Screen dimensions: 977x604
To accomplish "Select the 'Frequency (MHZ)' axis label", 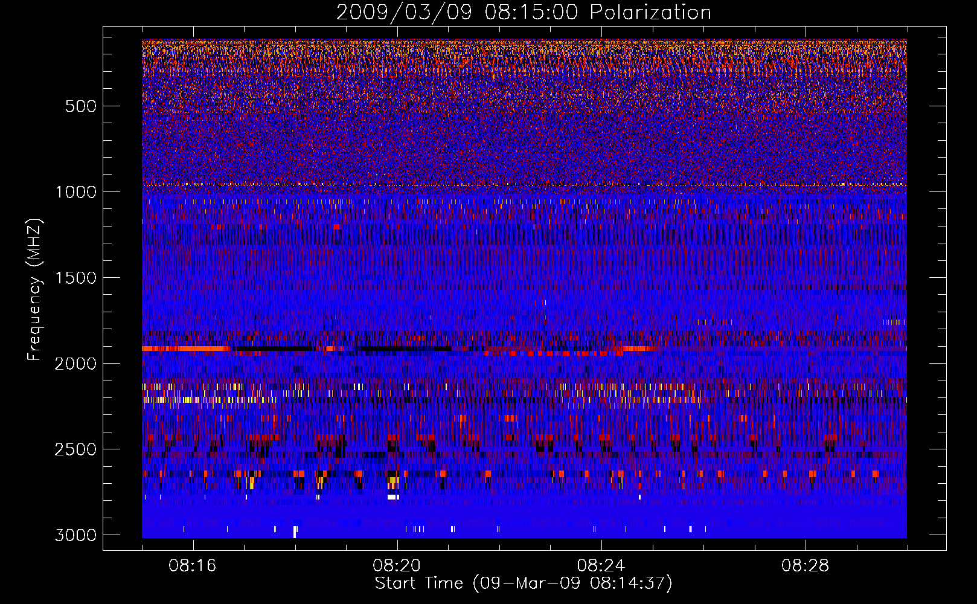I will [34, 290].
